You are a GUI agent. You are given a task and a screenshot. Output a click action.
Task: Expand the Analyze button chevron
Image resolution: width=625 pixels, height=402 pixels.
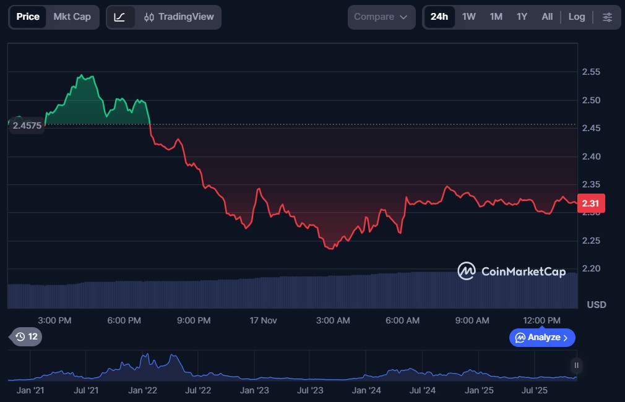tap(566, 338)
